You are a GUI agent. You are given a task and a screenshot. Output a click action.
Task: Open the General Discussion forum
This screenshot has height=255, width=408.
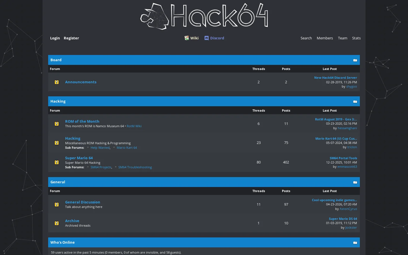[x=82, y=202]
